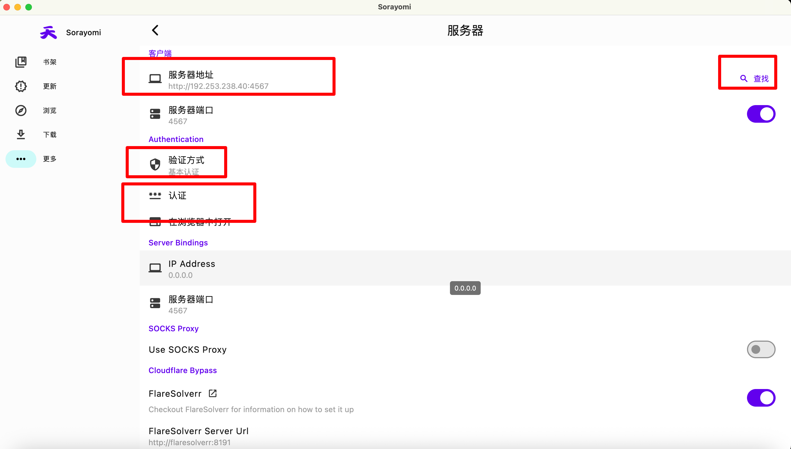Click the Sorayomi logo icon
Screen dimensions: 791x449
pos(48,32)
